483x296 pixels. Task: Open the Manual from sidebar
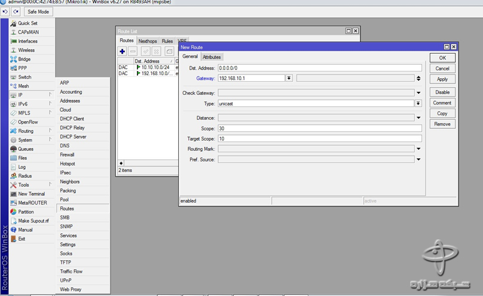[x=32, y=230]
